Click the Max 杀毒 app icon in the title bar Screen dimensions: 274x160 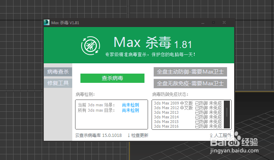pyautogui.click(x=47, y=22)
